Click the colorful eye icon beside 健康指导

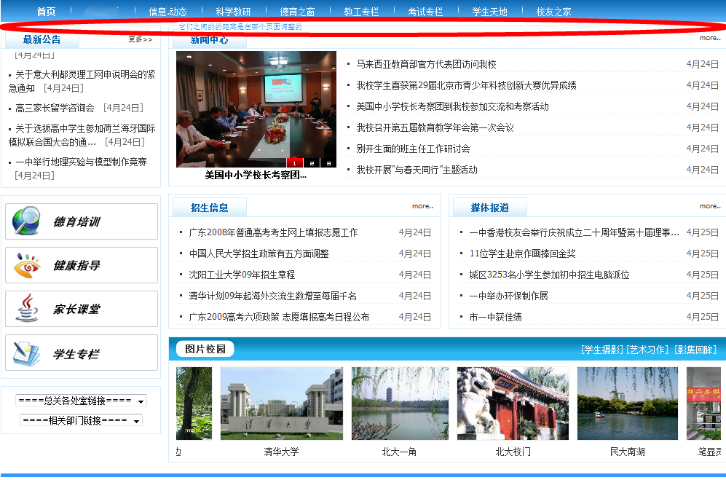26,266
